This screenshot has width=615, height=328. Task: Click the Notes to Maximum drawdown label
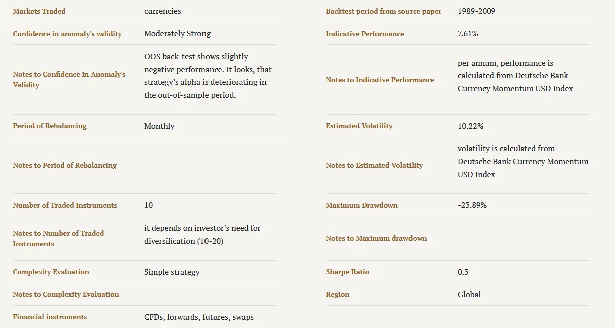click(376, 238)
